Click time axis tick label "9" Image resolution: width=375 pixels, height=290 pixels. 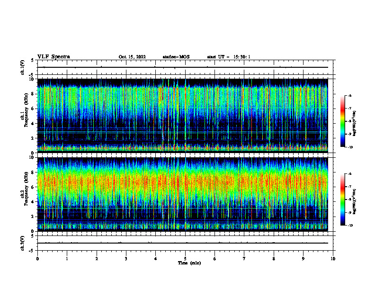point(303,259)
